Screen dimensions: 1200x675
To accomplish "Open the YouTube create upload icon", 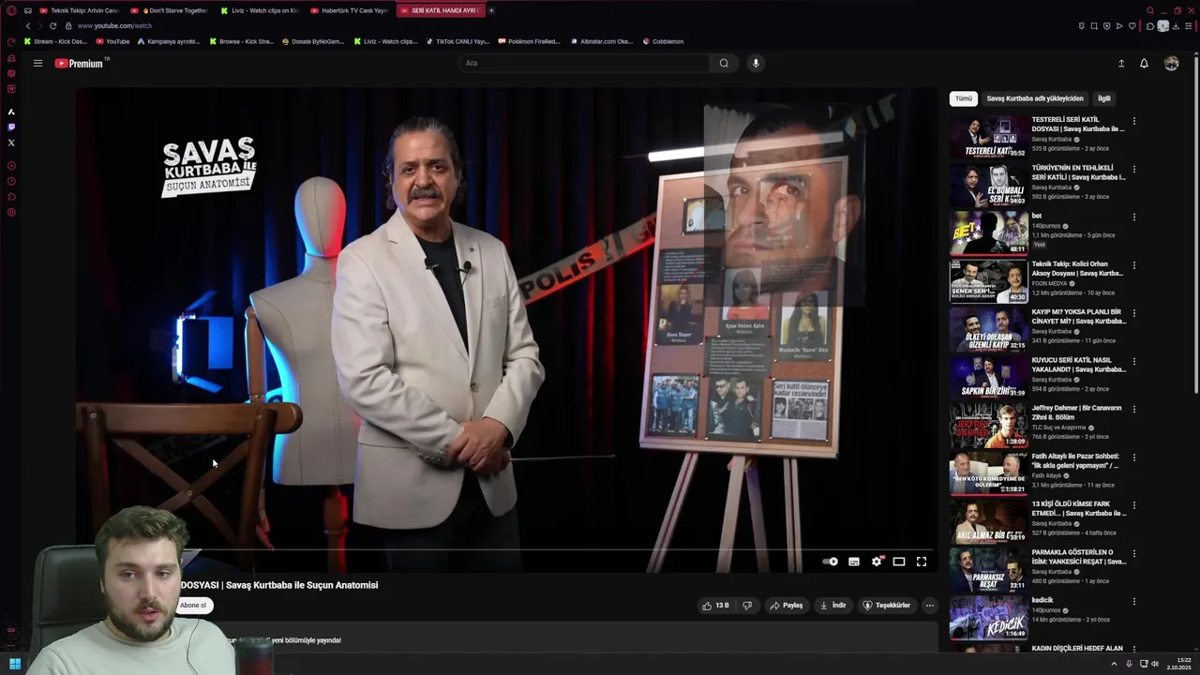I will tap(1121, 63).
